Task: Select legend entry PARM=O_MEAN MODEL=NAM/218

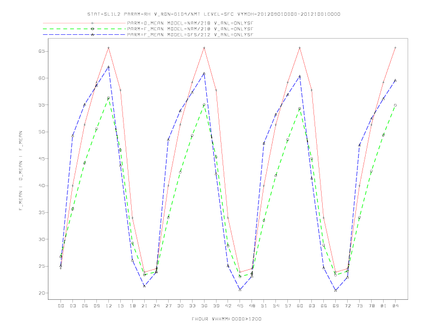Action: point(190,23)
